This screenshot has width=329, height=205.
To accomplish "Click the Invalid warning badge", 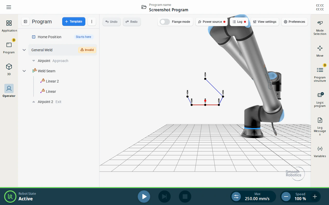I will pyautogui.click(x=87, y=50).
